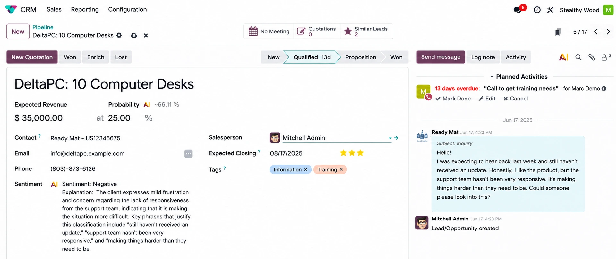616x259 pixels.
Task: Open the Reporting menu
Action: pyautogui.click(x=85, y=10)
